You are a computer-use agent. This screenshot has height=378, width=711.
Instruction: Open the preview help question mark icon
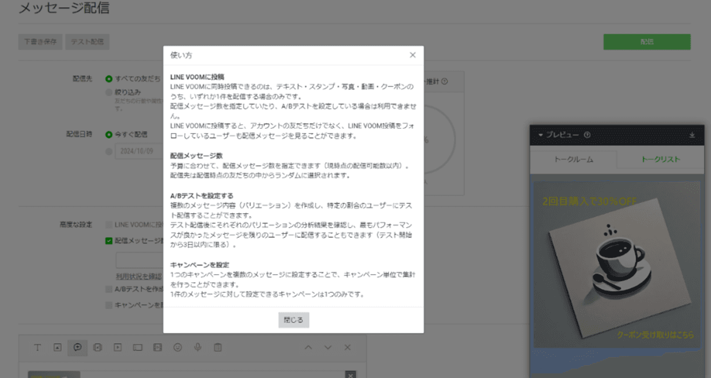click(x=587, y=135)
